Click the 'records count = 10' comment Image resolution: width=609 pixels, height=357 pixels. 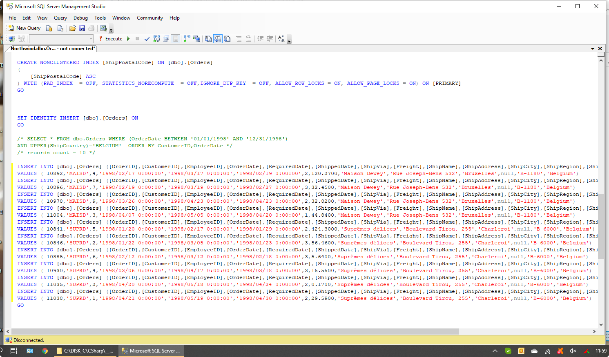coord(56,153)
